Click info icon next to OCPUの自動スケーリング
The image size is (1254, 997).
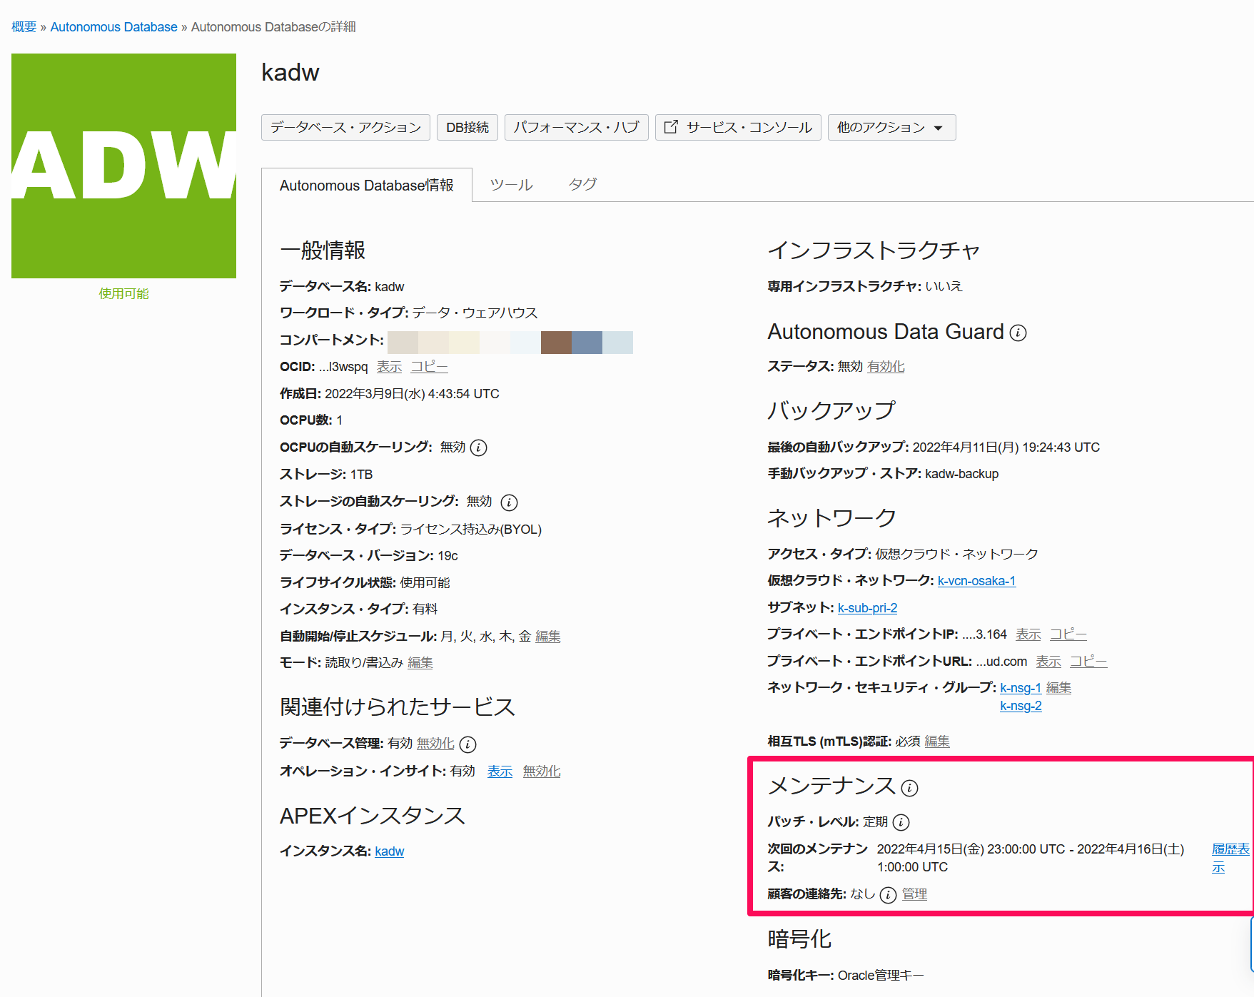click(x=480, y=447)
